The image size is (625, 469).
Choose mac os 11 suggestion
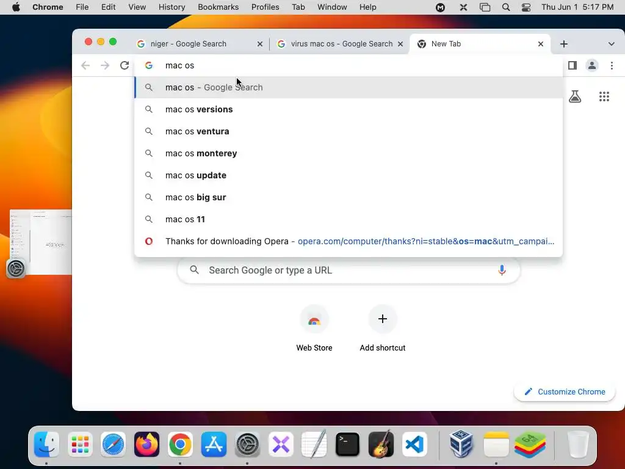349,219
